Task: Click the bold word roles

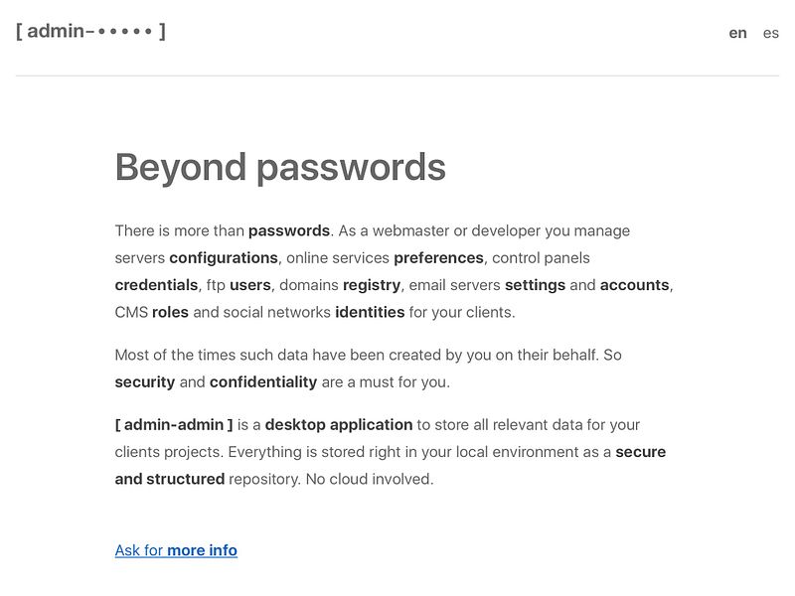Action: (170, 312)
